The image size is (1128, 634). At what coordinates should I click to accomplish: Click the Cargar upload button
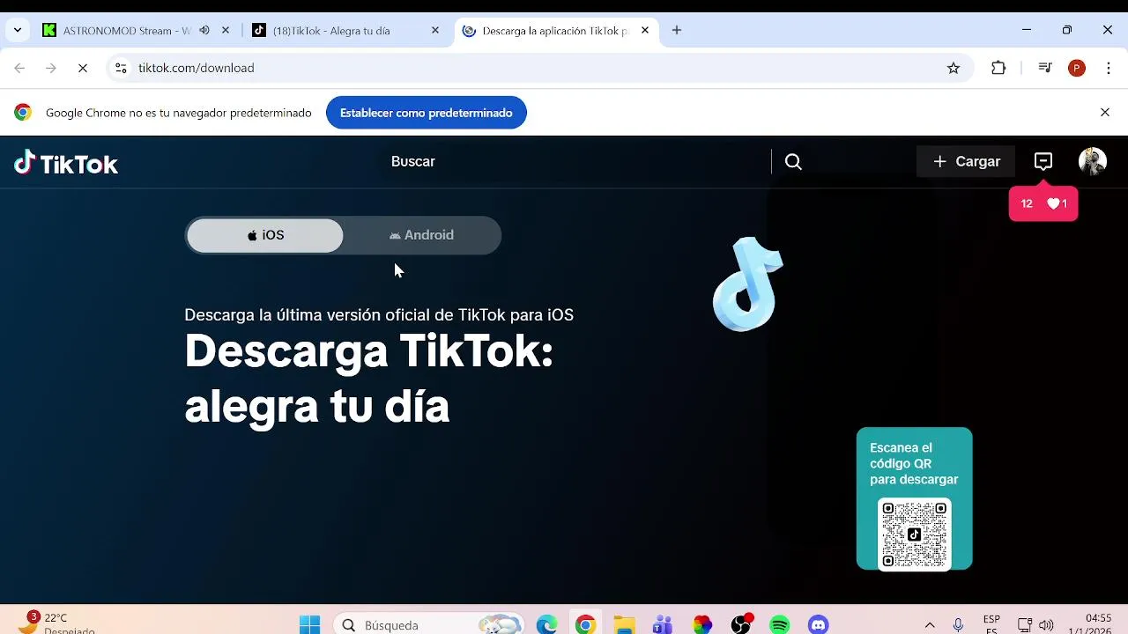pyautogui.click(x=966, y=161)
